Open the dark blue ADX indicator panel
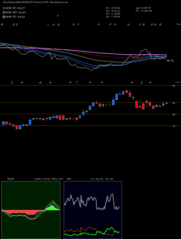 (x=93, y=210)
